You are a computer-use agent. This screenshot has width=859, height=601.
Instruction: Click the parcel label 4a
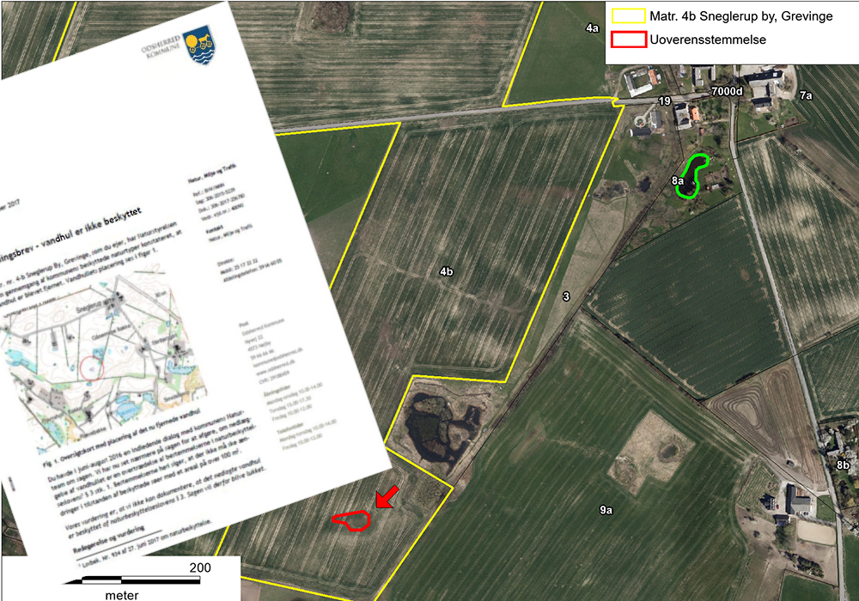(x=592, y=28)
